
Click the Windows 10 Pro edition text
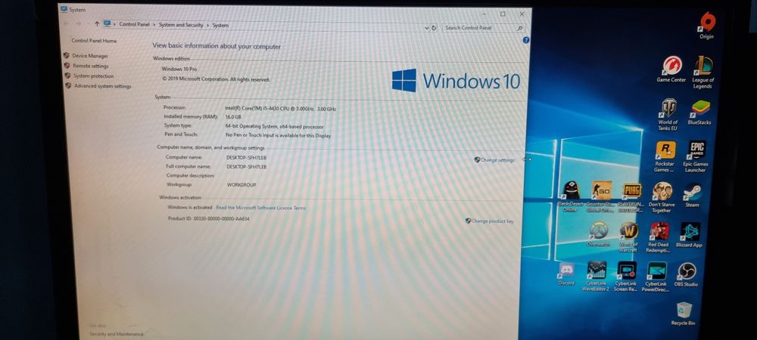tap(179, 69)
